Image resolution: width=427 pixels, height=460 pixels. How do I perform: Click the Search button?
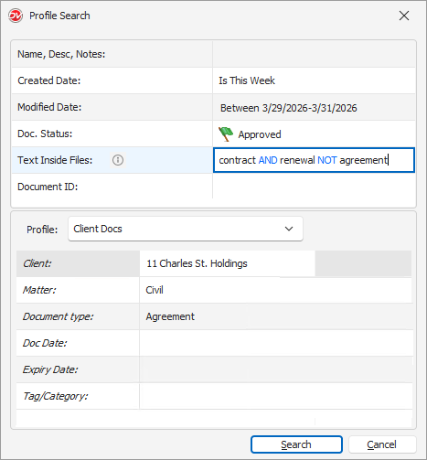click(296, 444)
